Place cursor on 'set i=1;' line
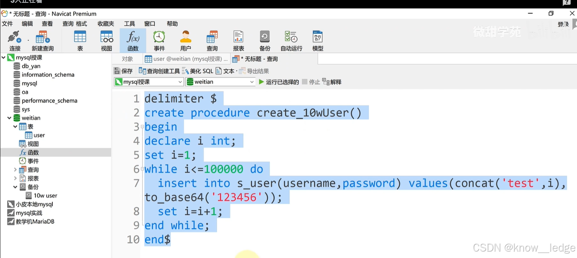This screenshot has height=258, width=577. pos(170,155)
